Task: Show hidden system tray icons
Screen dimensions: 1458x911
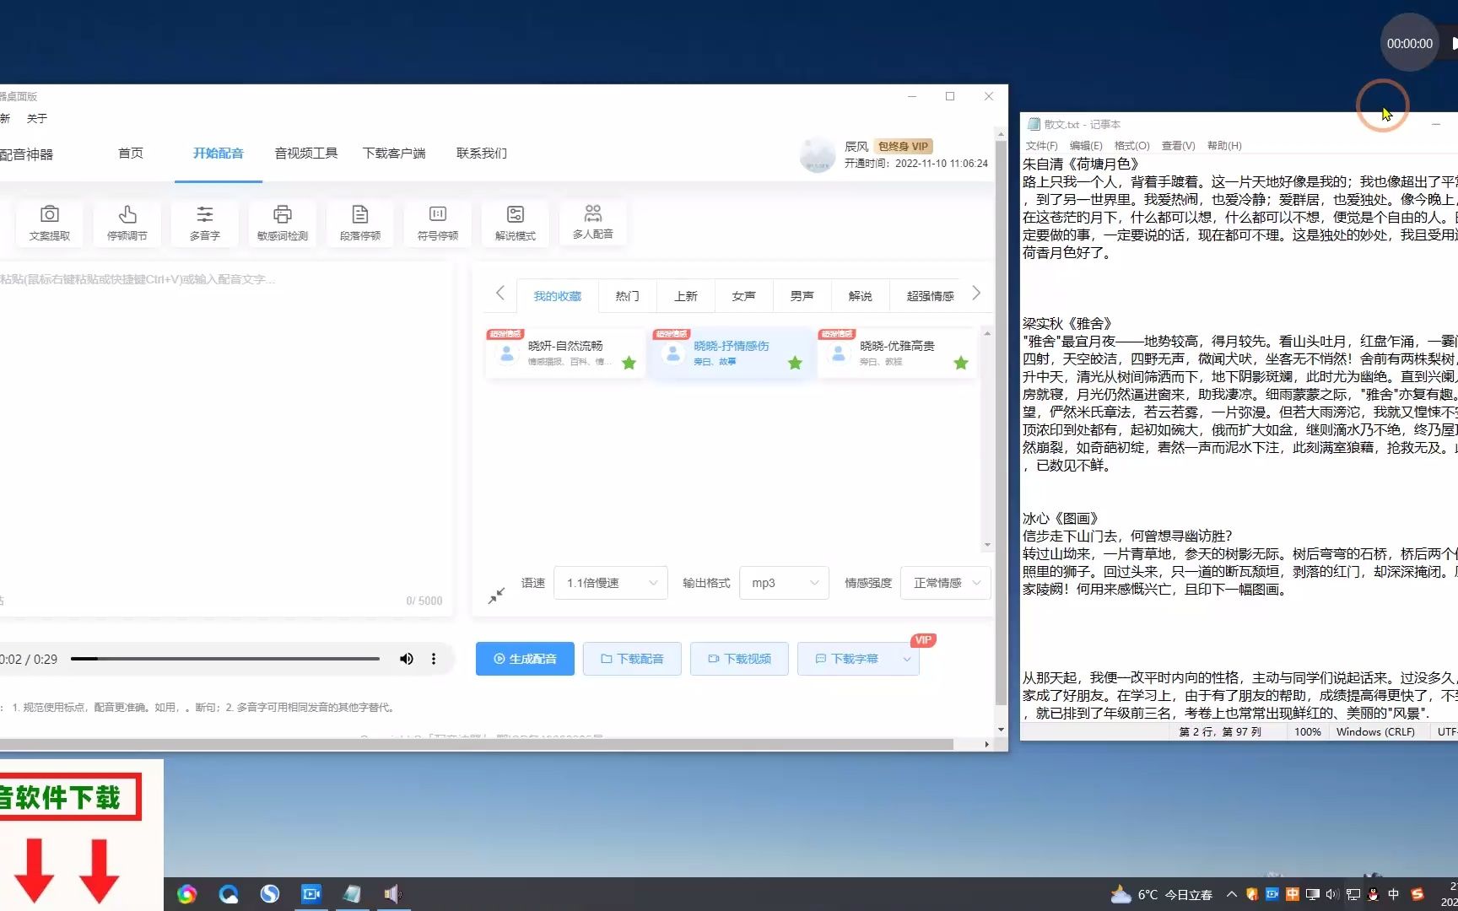Action: point(1232,894)
